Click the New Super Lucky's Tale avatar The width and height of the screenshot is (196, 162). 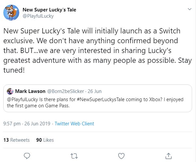tap(11, 13)
